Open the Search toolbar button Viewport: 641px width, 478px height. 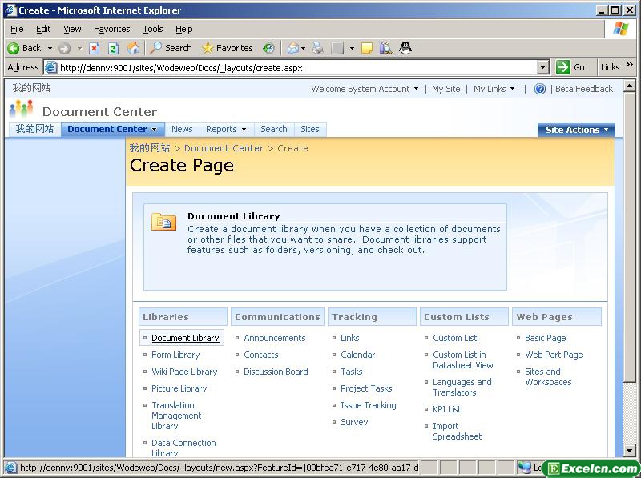tap(171, 48)
